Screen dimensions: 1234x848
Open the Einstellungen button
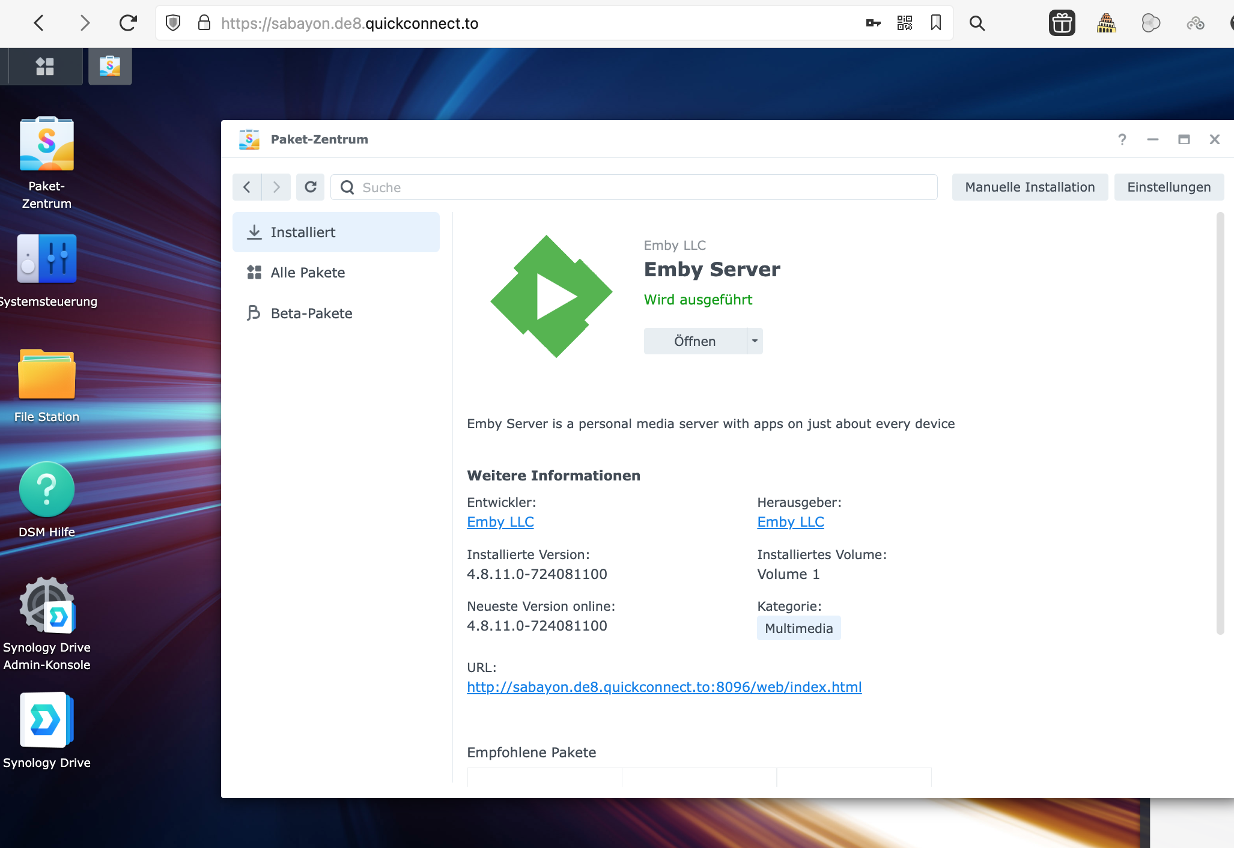pos(1168,187)
